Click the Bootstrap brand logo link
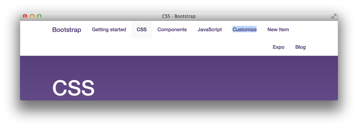 tap(67, 30)
